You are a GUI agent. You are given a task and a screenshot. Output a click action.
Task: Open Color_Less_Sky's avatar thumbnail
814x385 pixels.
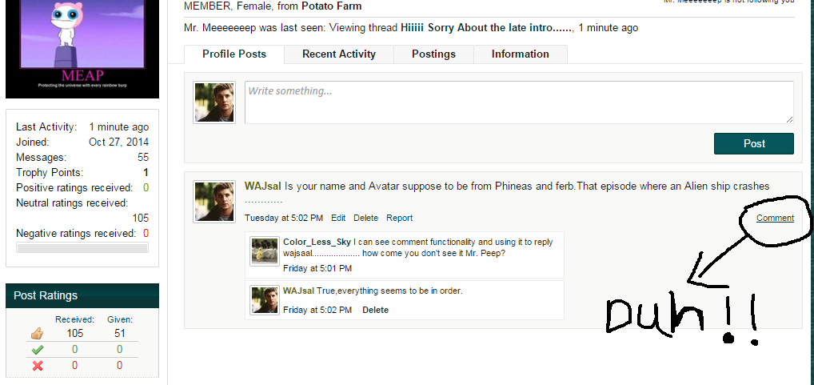(264, 251)
